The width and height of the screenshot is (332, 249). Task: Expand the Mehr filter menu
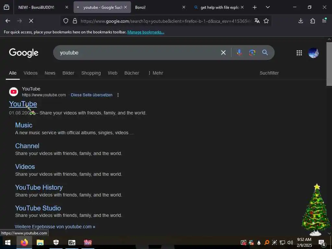click(x=156, y=73)
